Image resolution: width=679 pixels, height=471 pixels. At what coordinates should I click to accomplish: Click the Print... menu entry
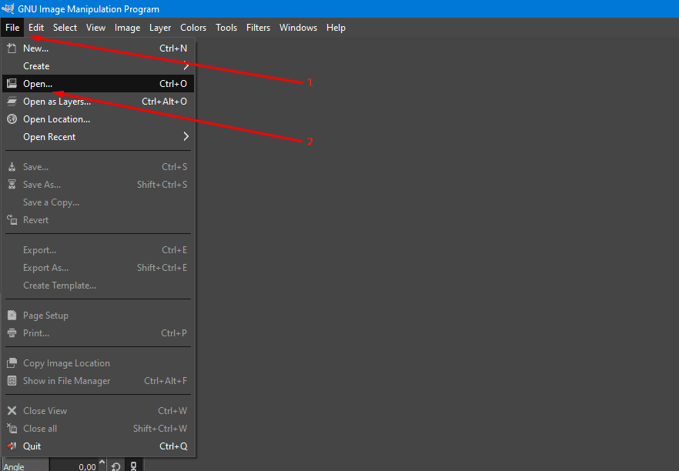[98, 333]
